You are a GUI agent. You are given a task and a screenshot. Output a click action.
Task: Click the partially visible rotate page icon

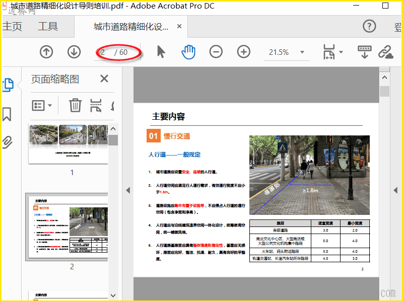pos(112,106)
